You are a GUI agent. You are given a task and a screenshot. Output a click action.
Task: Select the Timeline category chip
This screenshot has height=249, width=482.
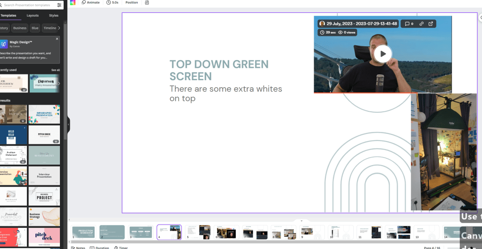[50, 28]
